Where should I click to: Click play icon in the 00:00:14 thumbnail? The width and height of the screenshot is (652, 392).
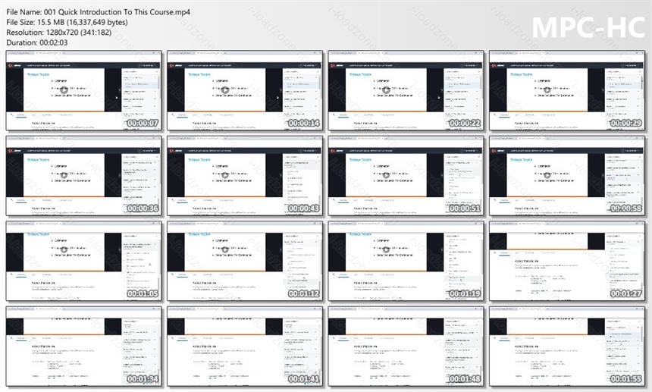225,89
